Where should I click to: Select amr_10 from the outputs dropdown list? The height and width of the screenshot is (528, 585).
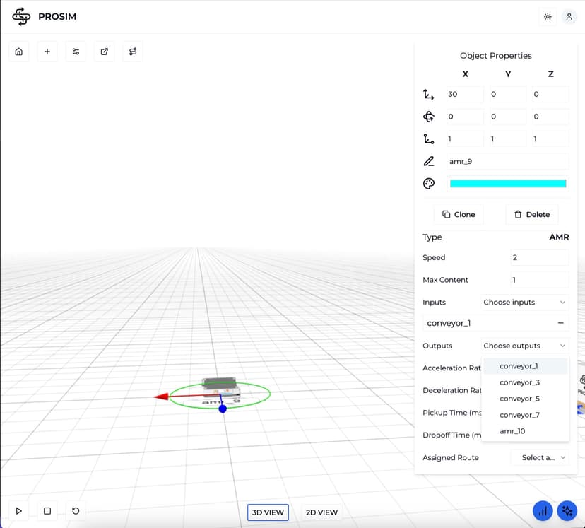pyautogui.click(x=512, y=430)
